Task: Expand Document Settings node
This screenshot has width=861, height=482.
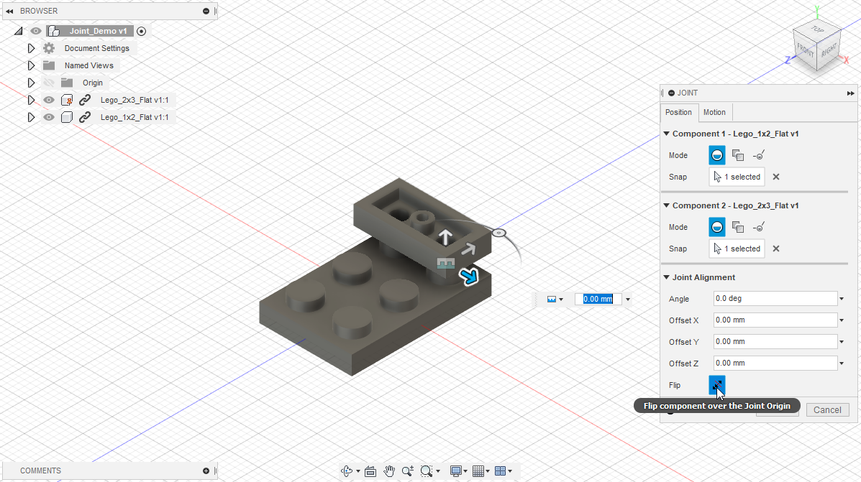Action: click(32, 48)
